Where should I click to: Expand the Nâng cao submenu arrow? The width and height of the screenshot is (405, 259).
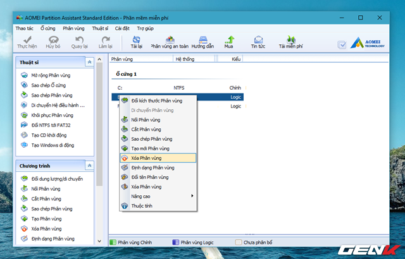click(x=192, y=196)
